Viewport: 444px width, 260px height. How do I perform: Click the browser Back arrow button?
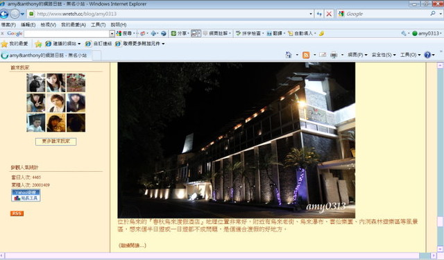point(4,14)
